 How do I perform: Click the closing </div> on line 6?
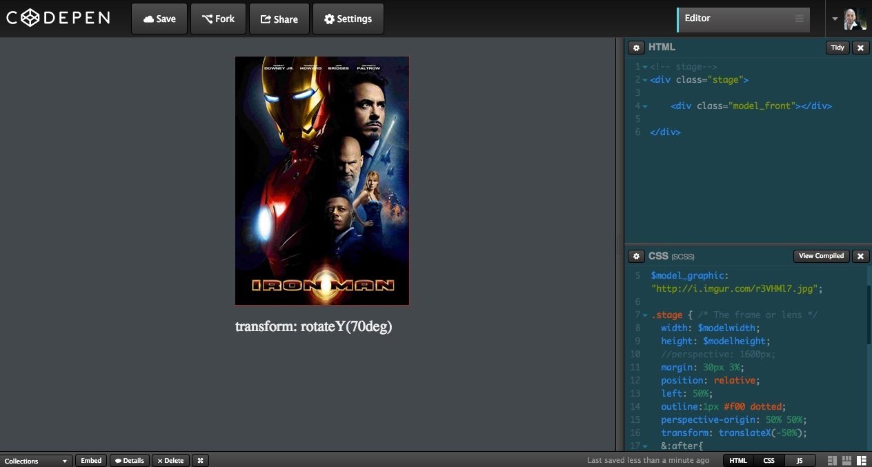click(665, 132)
